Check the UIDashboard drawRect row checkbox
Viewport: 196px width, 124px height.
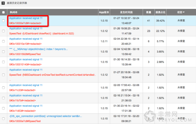point(4,31)
